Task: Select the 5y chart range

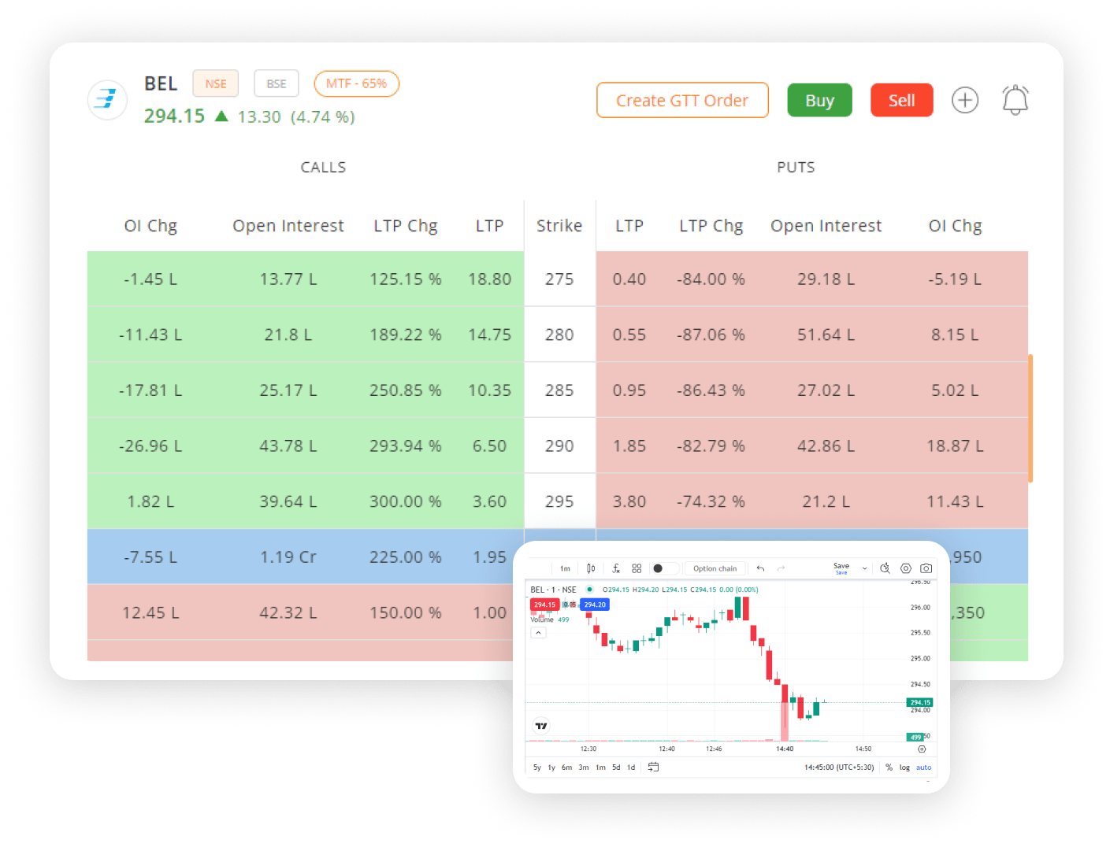Action: click(537, 767)
